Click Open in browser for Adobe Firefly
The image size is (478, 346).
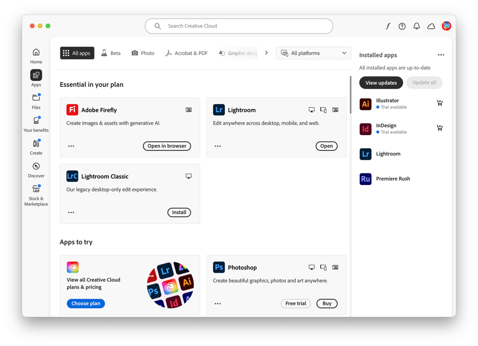coord(167,146)
